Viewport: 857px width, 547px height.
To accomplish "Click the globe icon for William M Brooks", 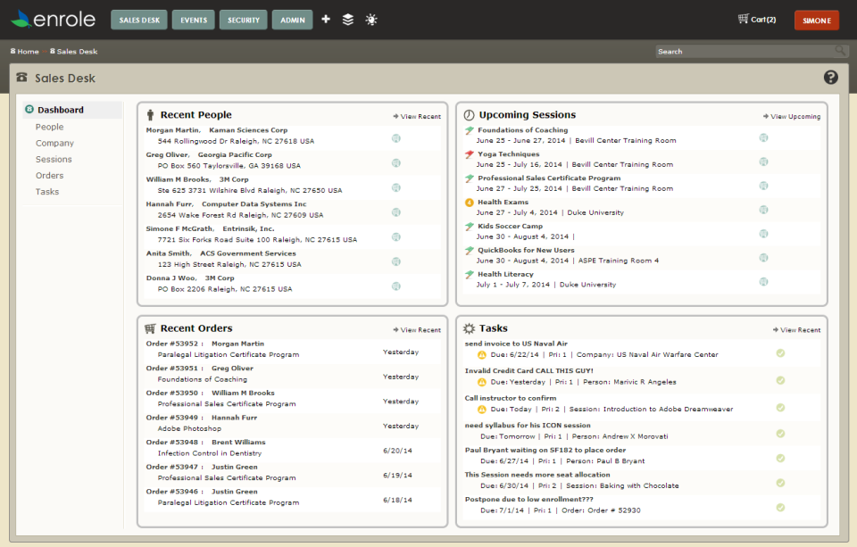I will [396, 187].
